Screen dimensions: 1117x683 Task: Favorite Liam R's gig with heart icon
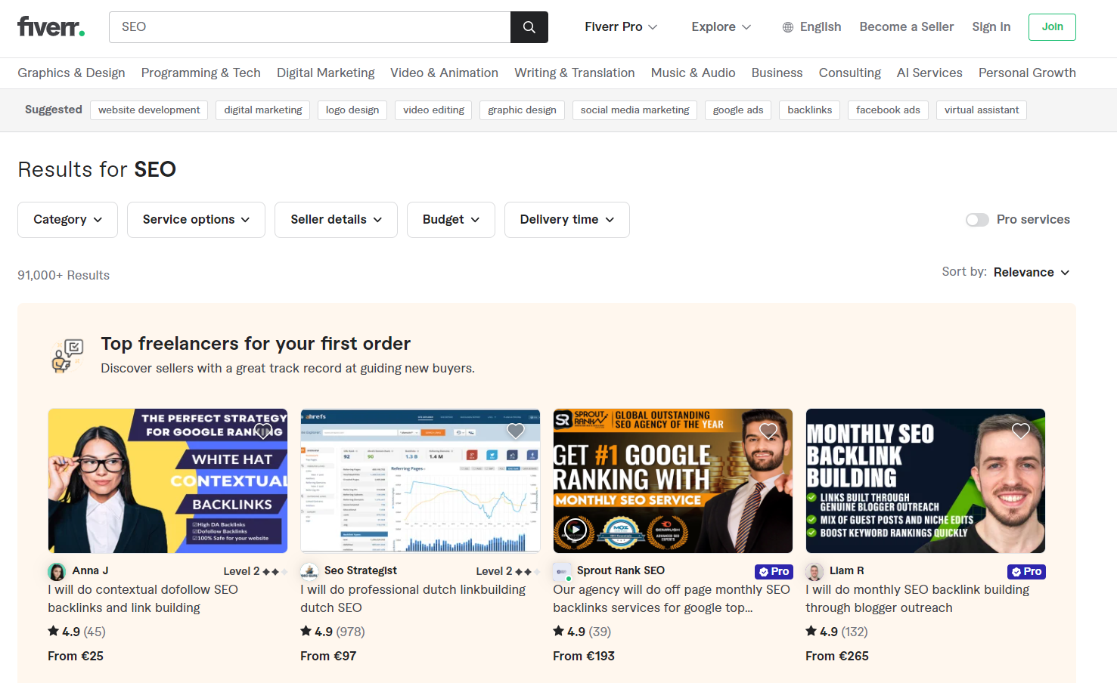pos(1021,431)
